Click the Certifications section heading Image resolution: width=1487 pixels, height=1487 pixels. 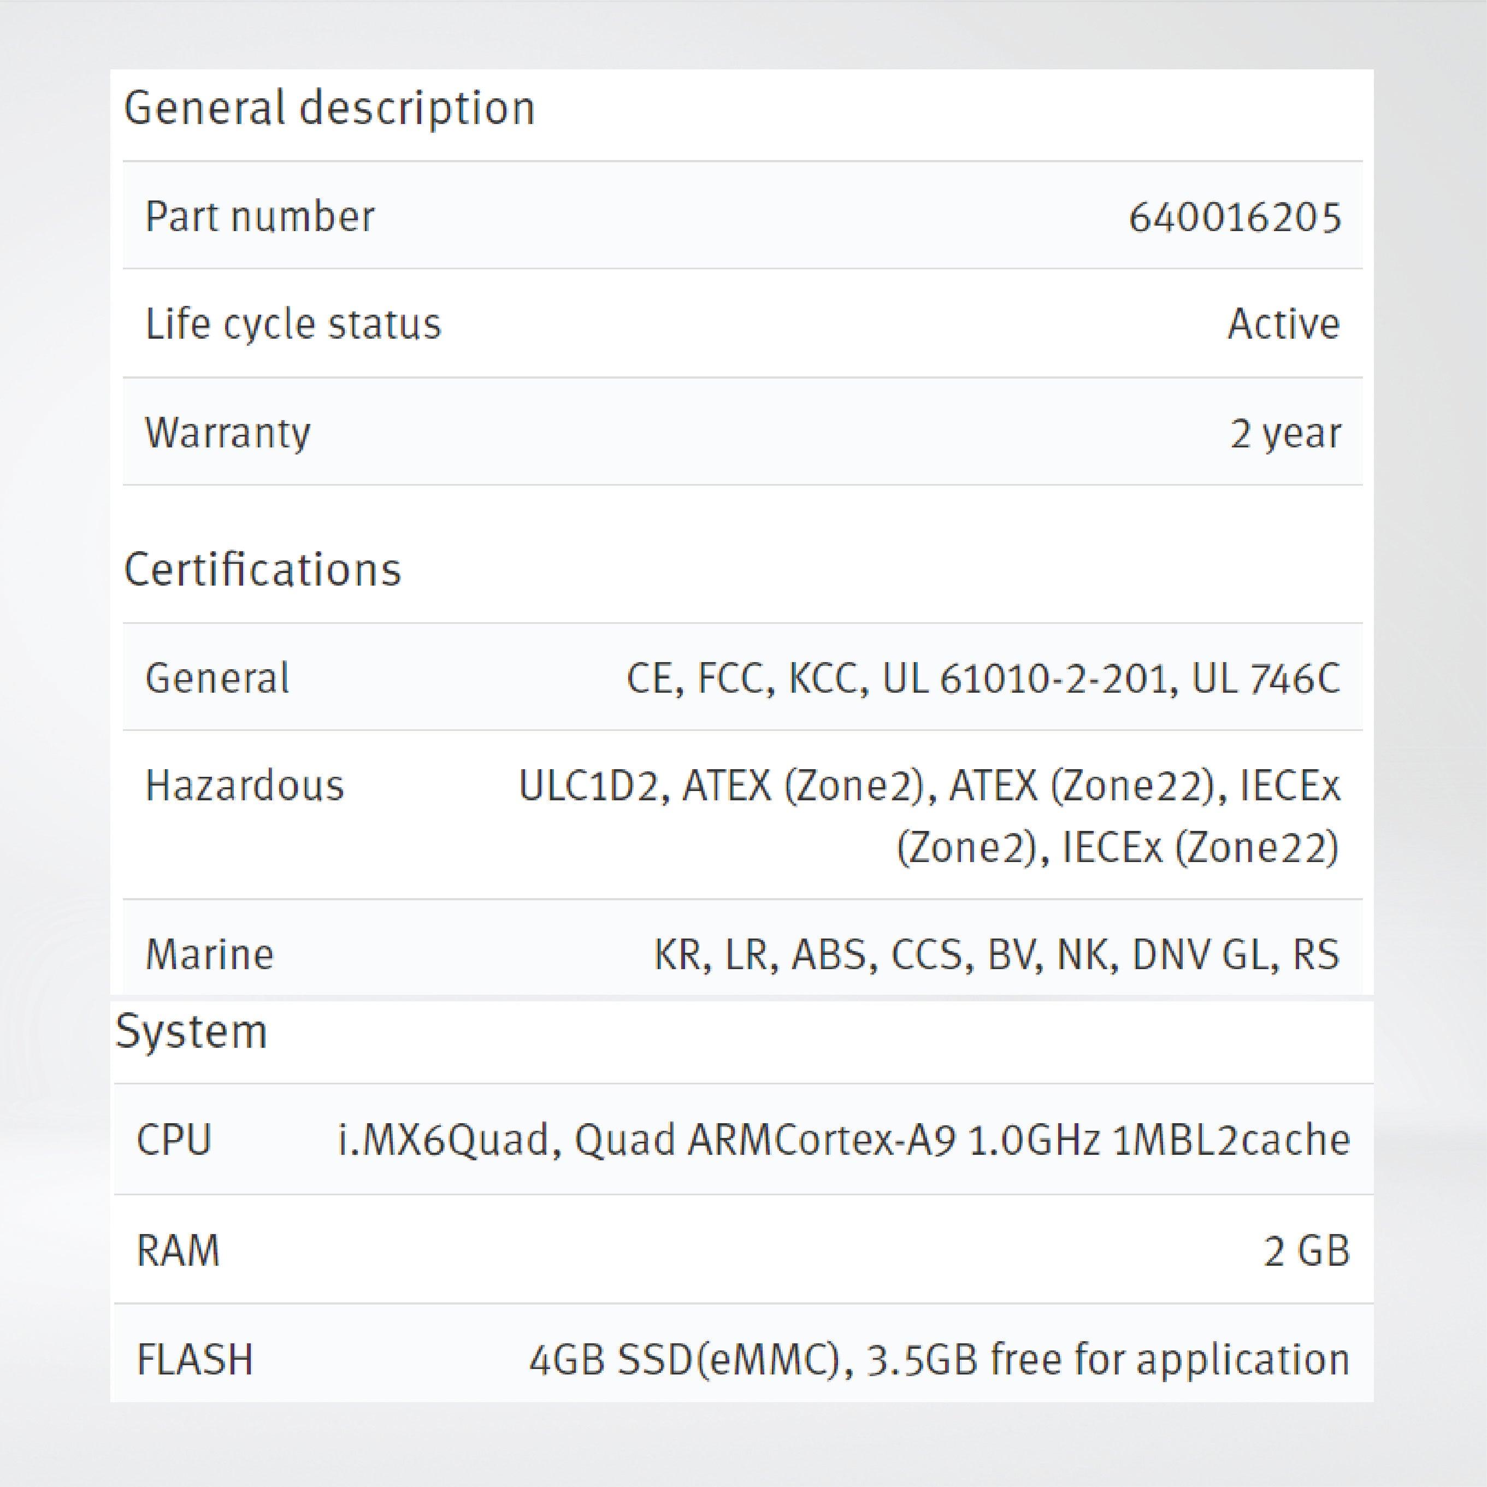[262, 570]
